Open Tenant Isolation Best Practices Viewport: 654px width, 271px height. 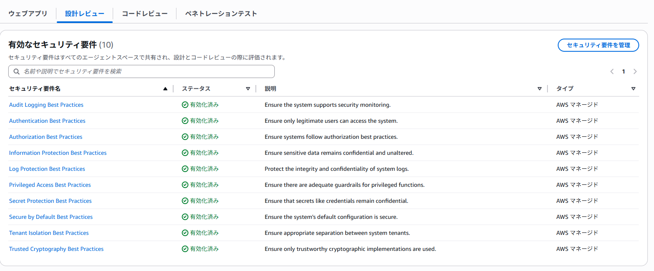coord(49,233)
